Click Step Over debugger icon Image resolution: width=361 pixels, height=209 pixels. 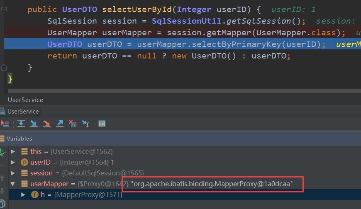pyautogui.click(x=21, y=124)
